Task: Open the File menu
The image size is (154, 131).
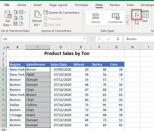Action: coord(7,5)
